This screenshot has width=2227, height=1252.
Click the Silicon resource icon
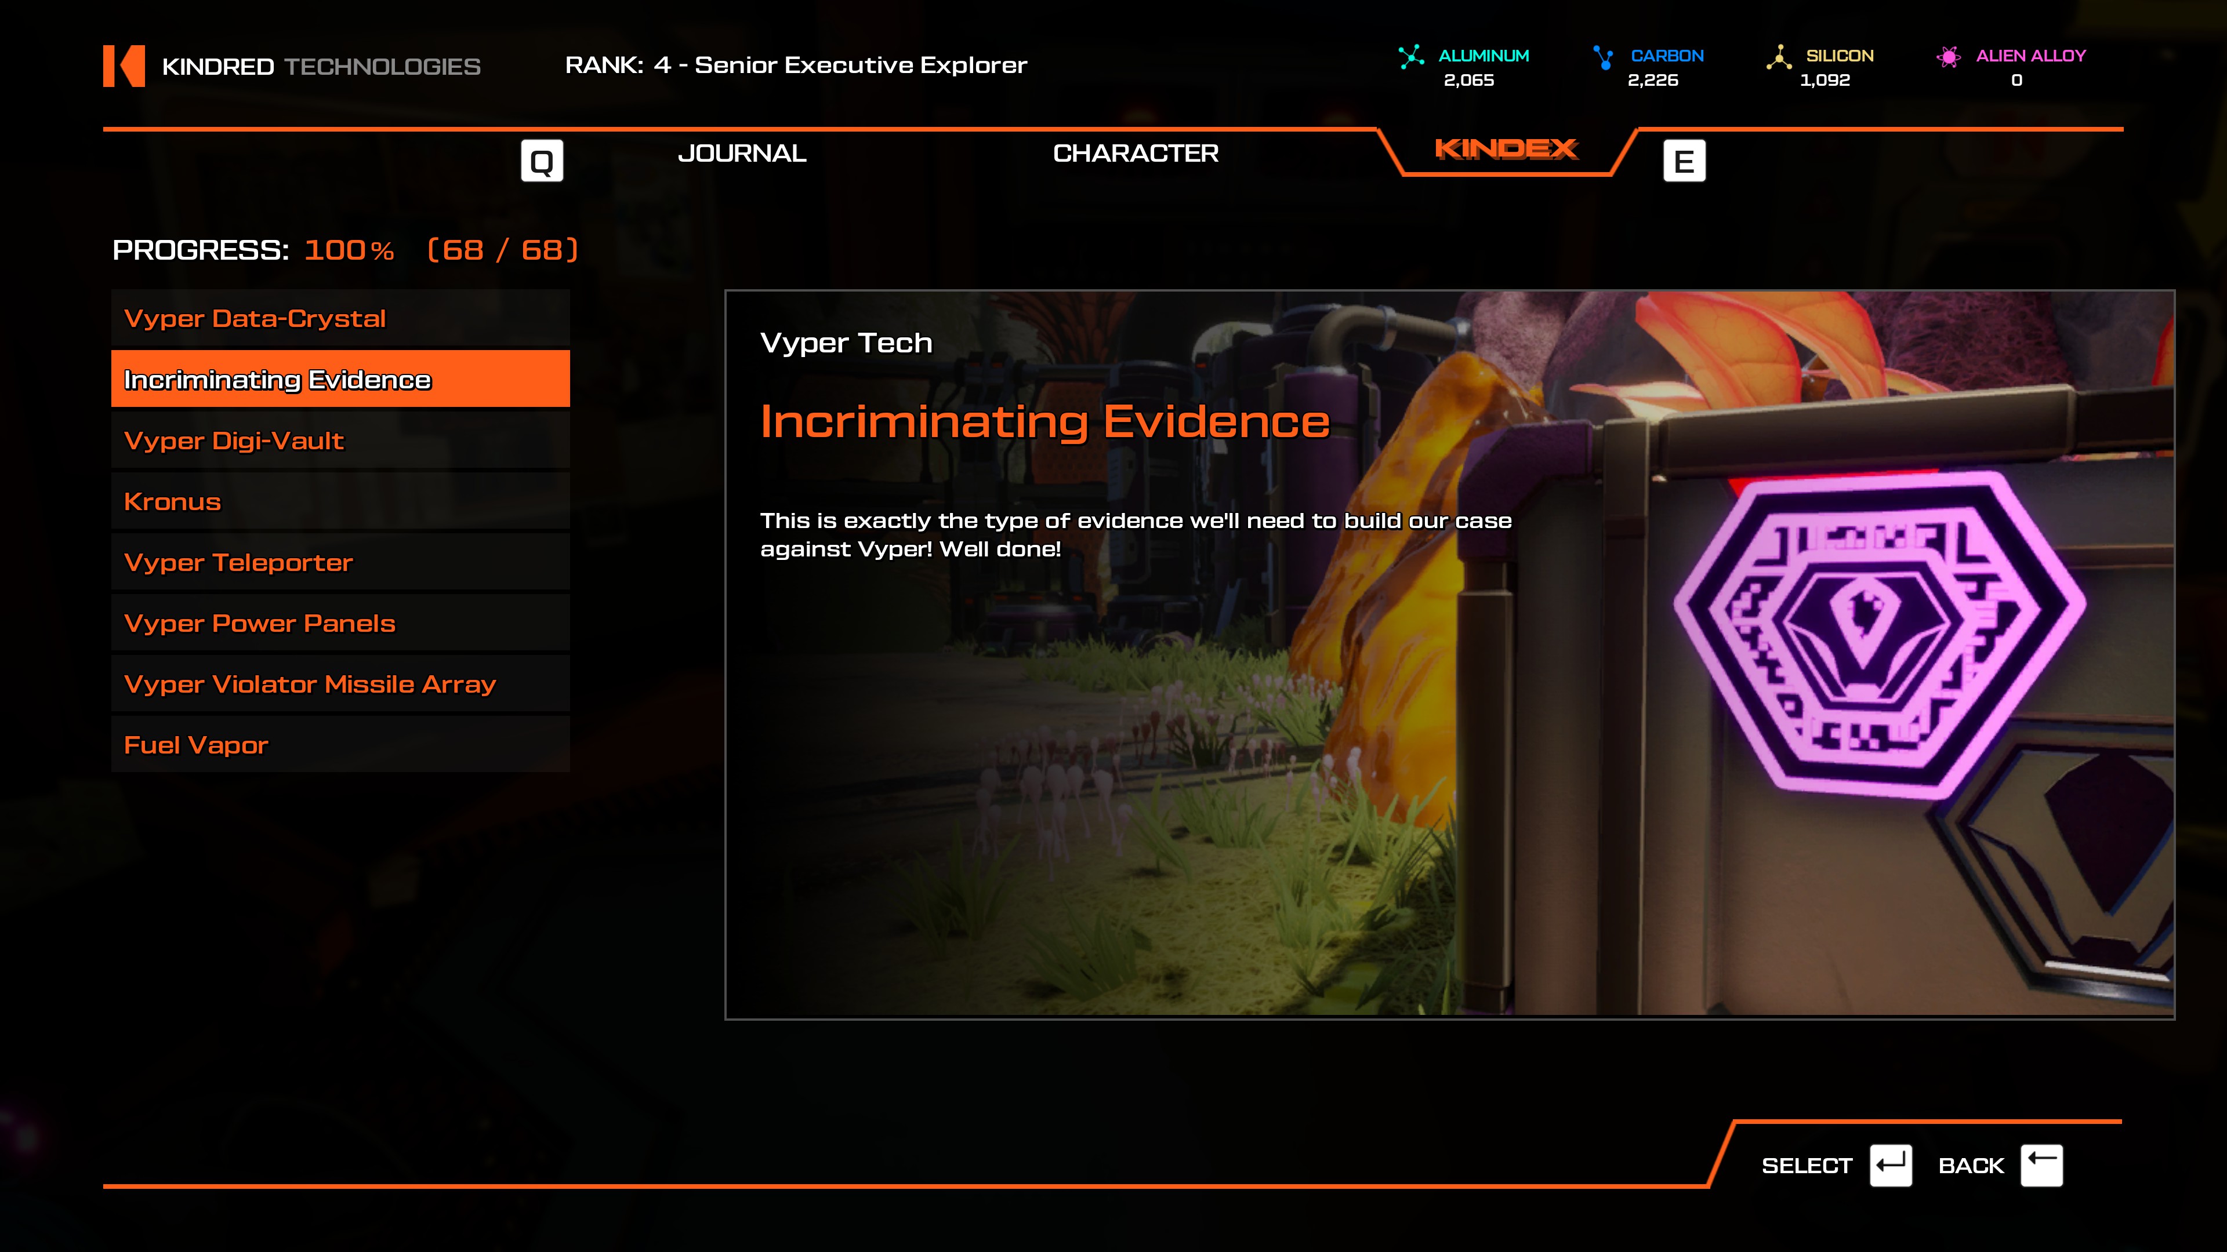pos(1778,57)
